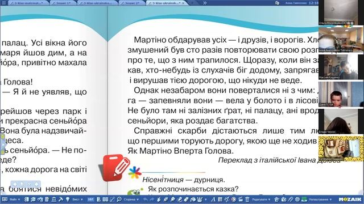Viewport: 364px width, 204px height.
Task: Select the paint fill tool
Action: pos(193,199)
